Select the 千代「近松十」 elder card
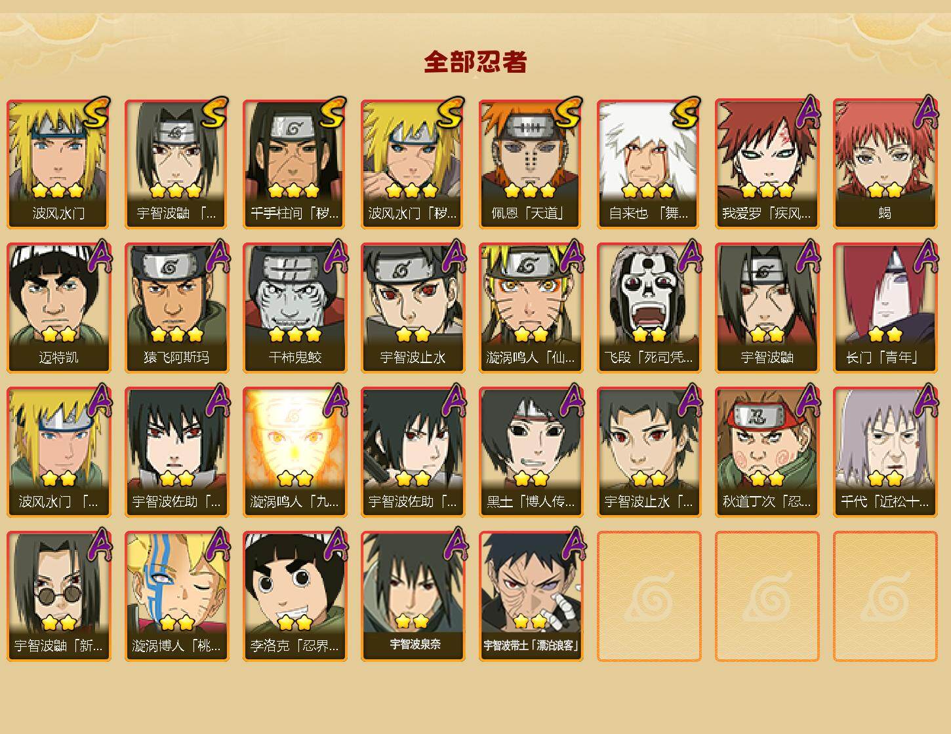951x734 pixels. pyautogui.click(x=885, y=452)
